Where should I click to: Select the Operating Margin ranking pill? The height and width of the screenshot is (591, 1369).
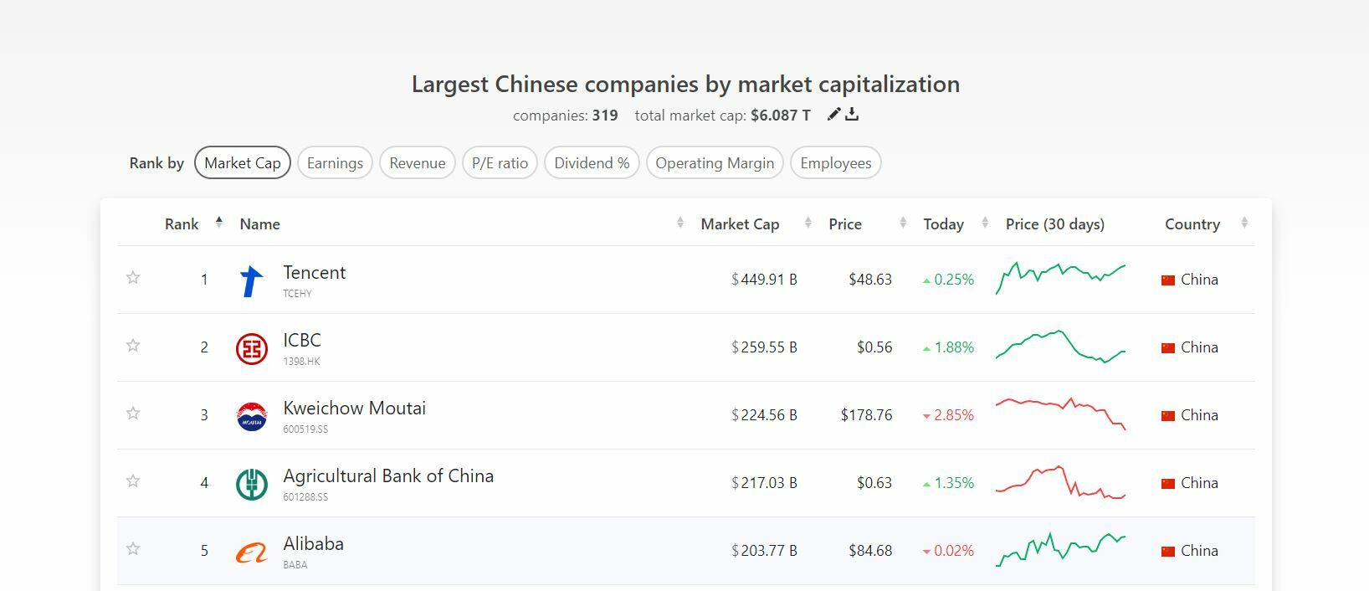tap(715, 163)
